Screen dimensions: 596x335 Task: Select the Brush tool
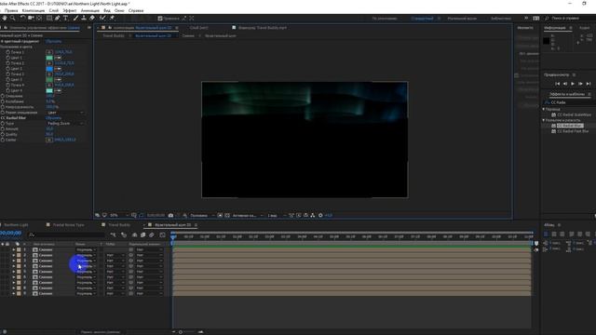coord(75,18)
